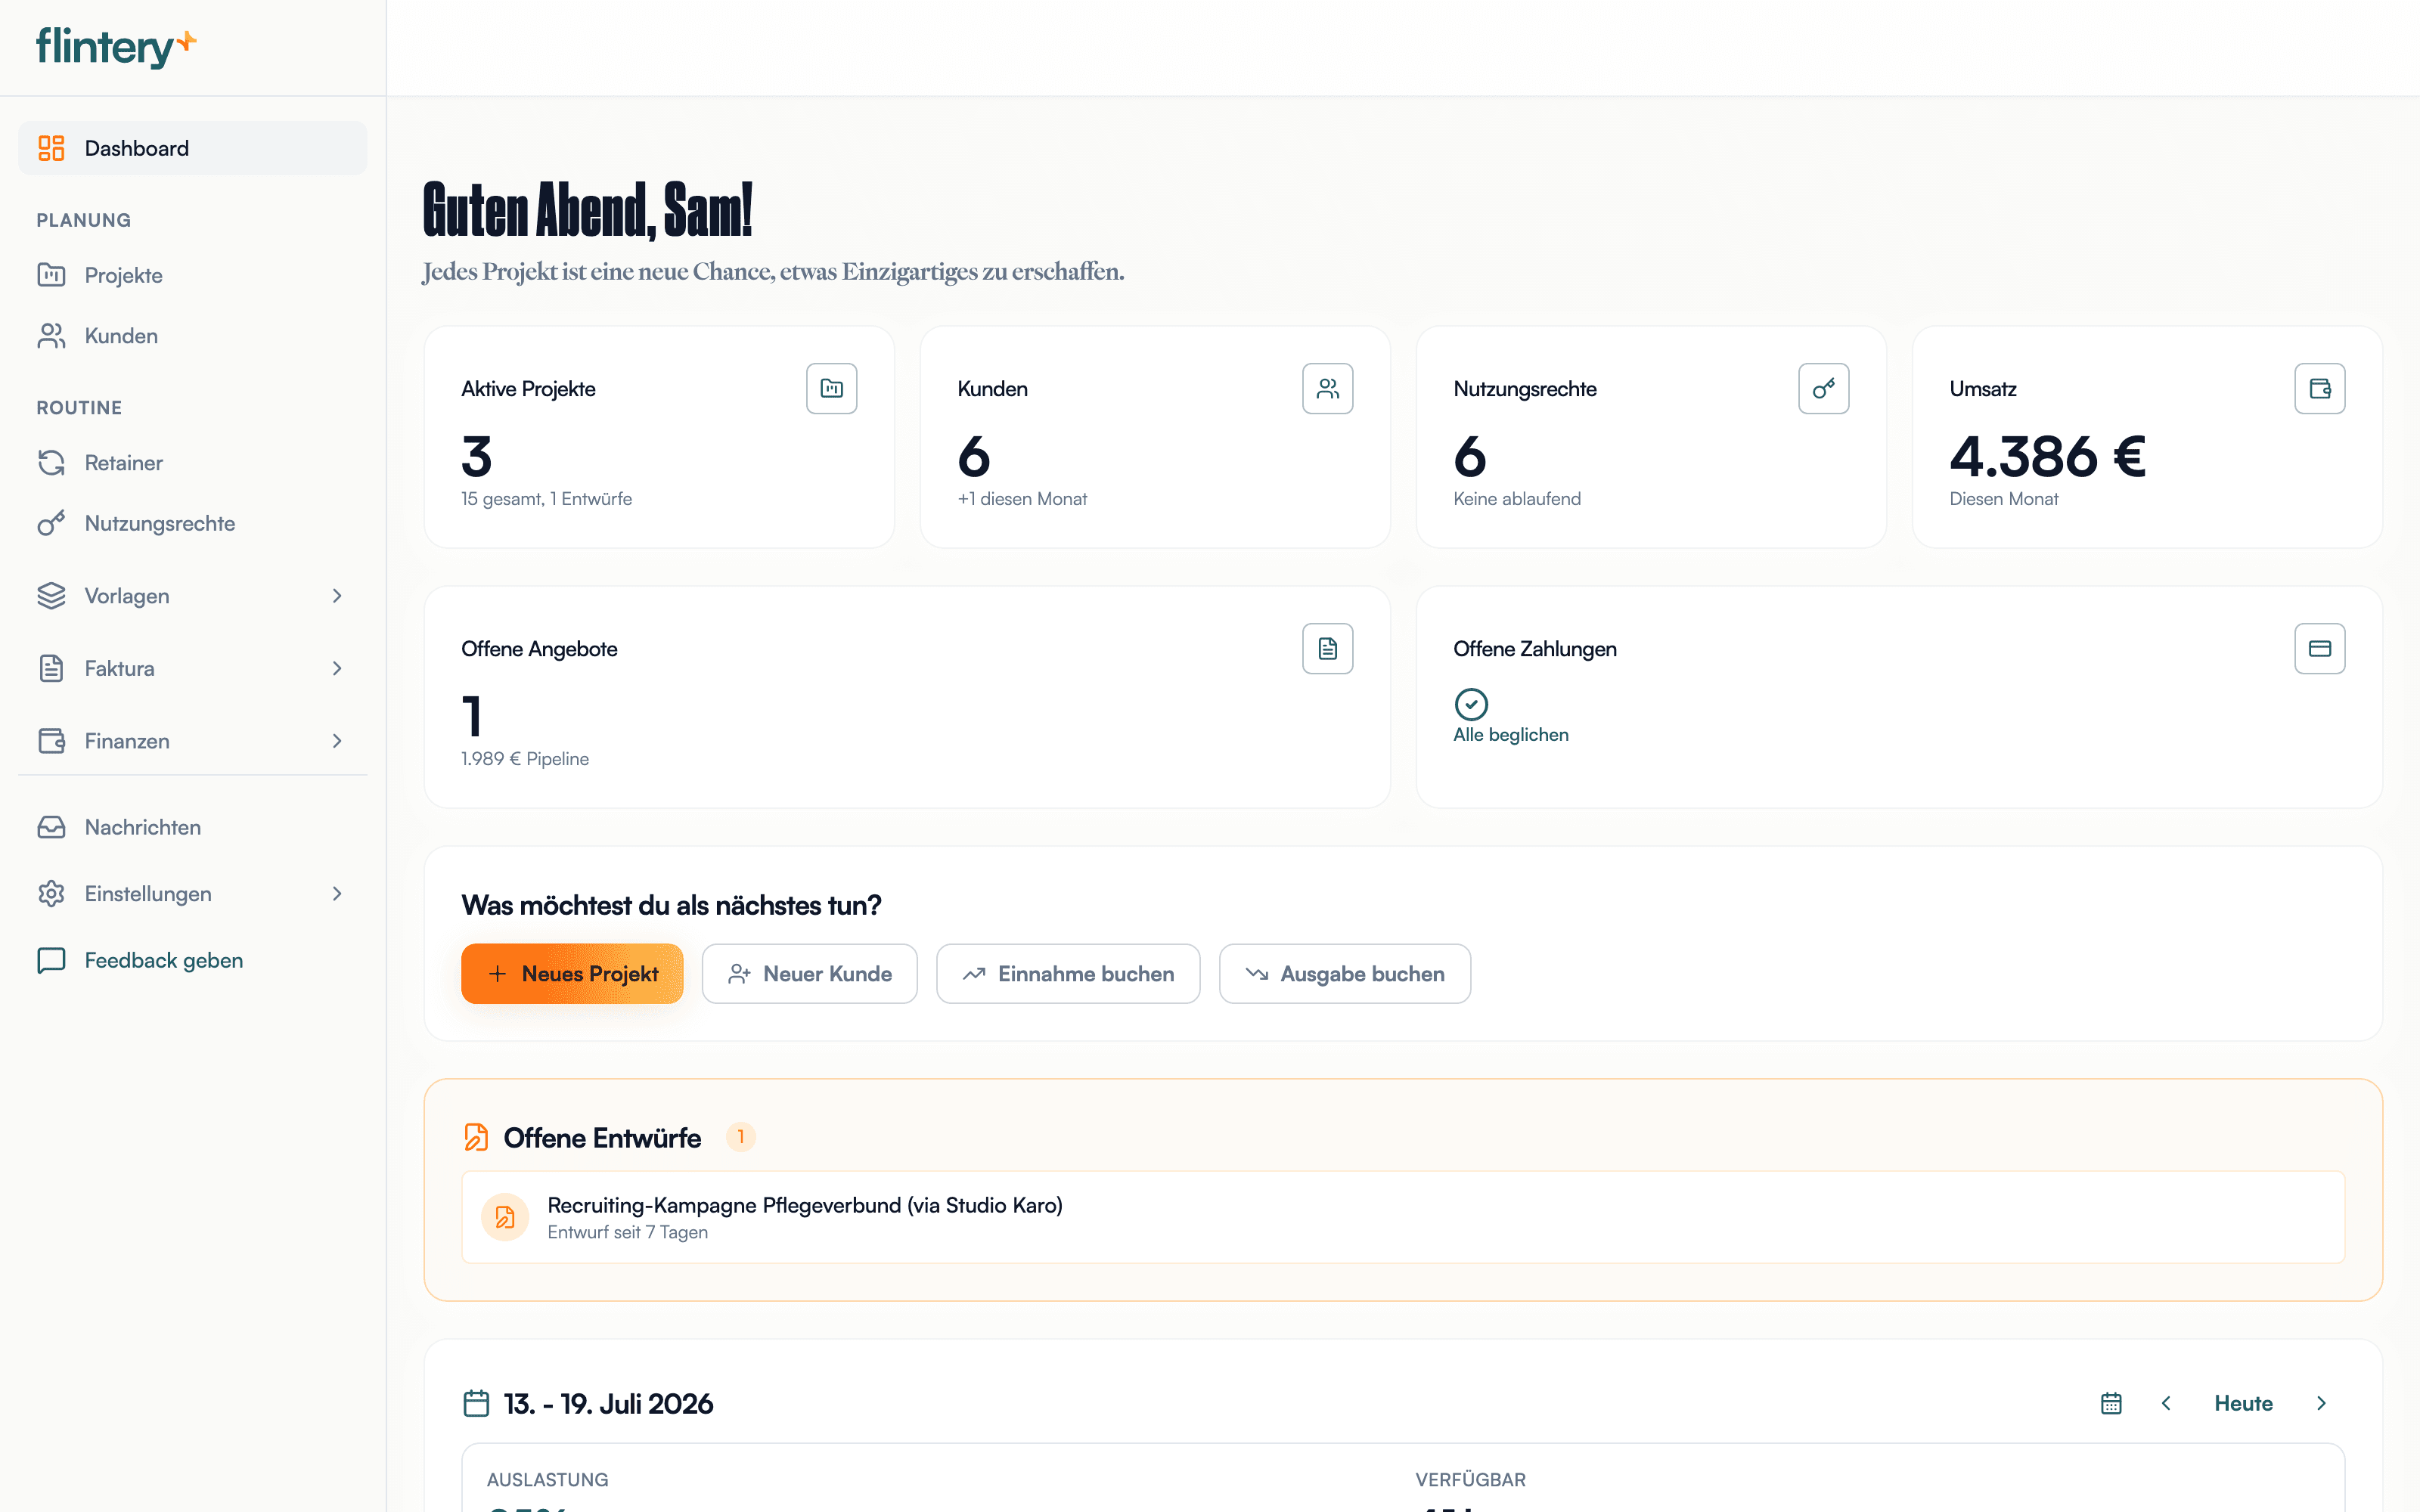Click '15 gesamt, 1 Entwürfe' text
This screenshot has height=1512, width=2420.
[546, 499]
